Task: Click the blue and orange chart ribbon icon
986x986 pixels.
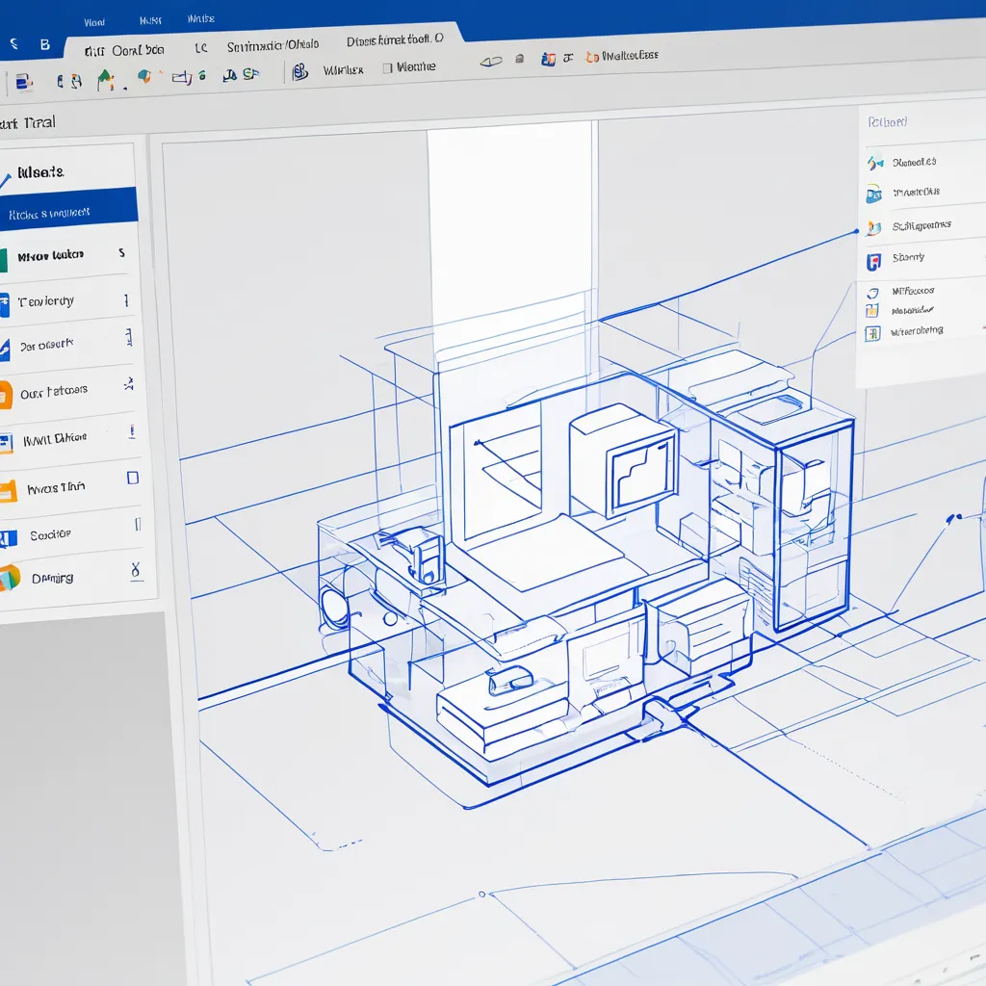Action: click(548, 59)
